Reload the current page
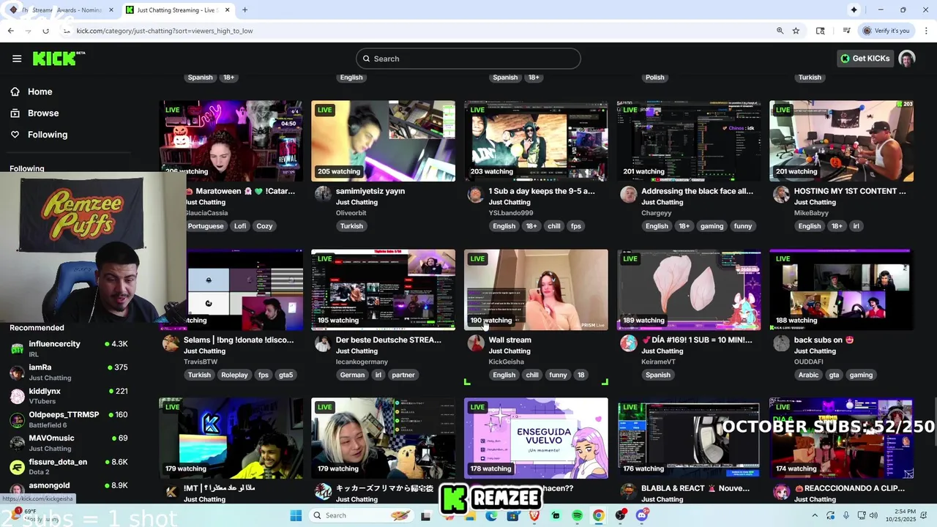The width and height of the screenshot is (937, 527). 45,31
